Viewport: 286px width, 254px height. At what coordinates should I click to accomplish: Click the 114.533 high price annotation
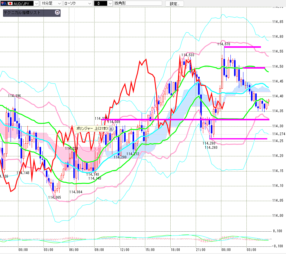(x=188, y=55)
